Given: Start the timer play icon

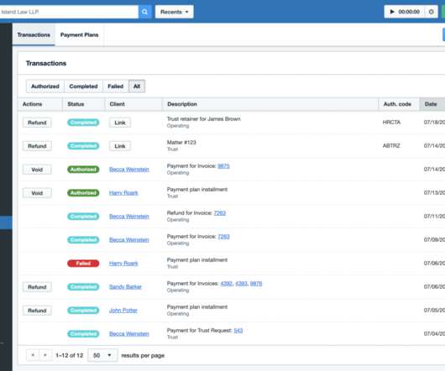Looking at the screenshot, I should click(392, 12).
